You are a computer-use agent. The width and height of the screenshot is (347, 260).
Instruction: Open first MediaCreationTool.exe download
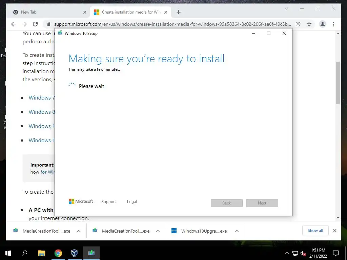pyautogui.click(x=42, y=231)
